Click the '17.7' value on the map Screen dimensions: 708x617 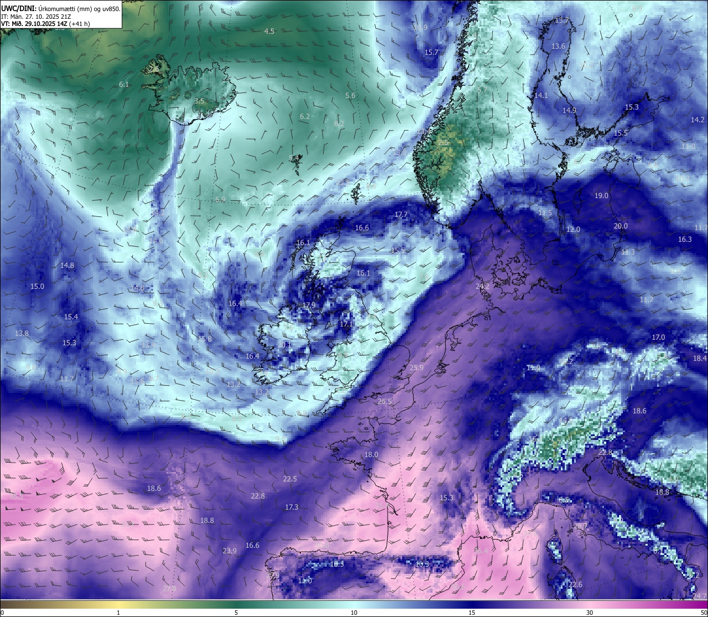(x=401, y=215)
